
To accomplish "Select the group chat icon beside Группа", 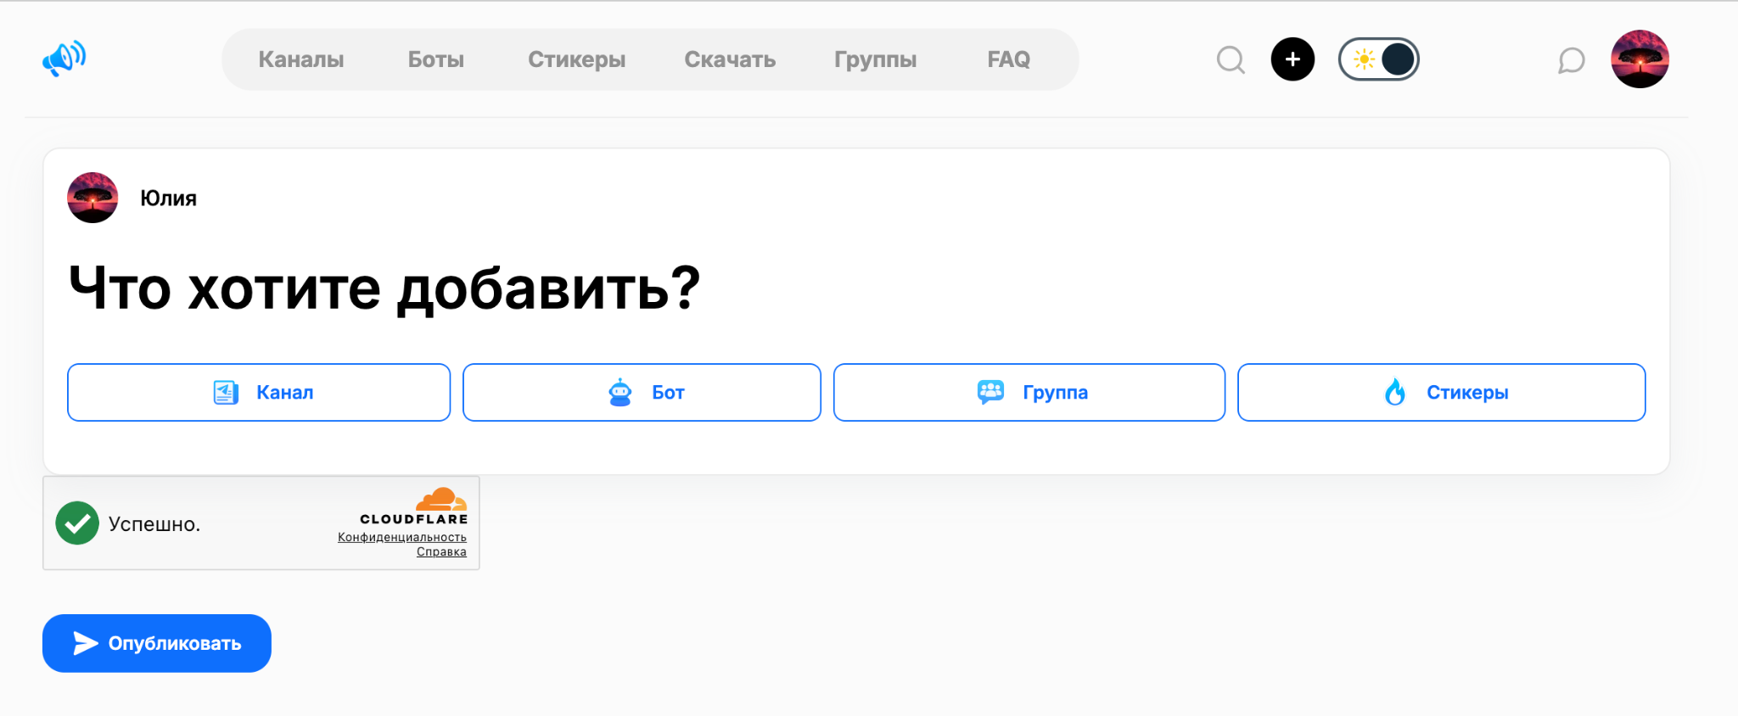I will 993,392.
